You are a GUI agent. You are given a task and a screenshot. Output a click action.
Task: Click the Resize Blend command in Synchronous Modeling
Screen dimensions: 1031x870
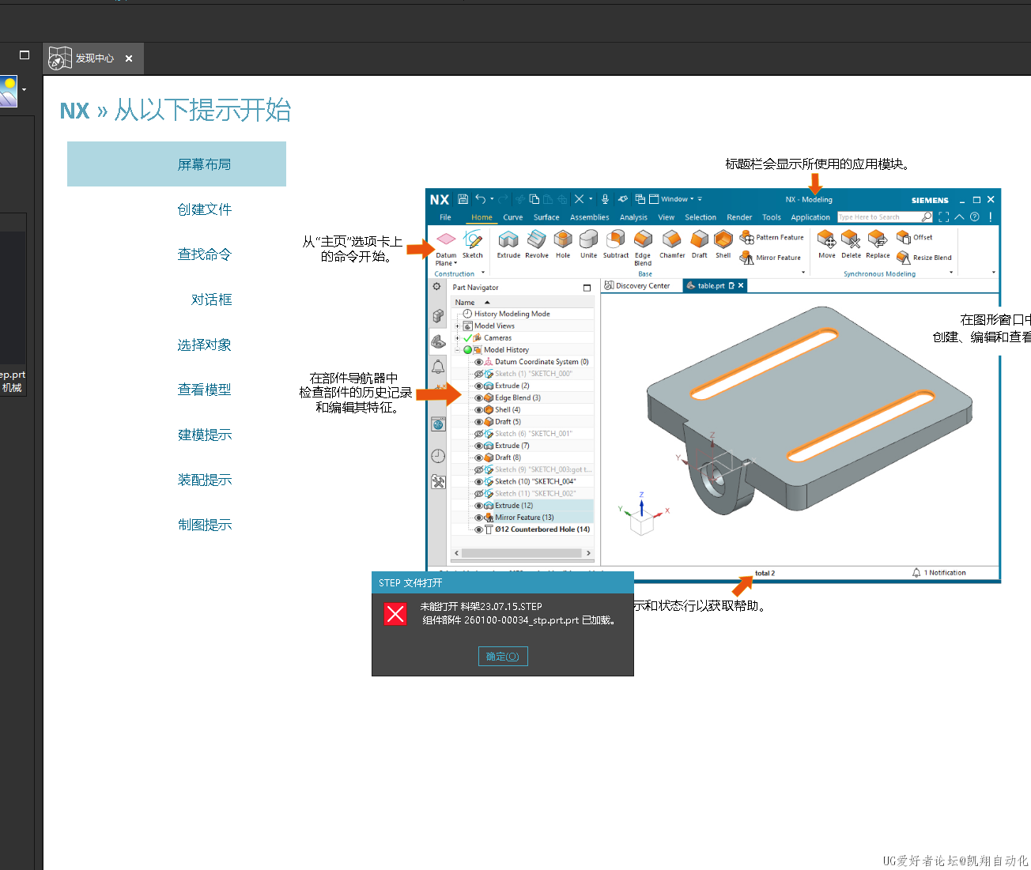(x=924, y=258)
